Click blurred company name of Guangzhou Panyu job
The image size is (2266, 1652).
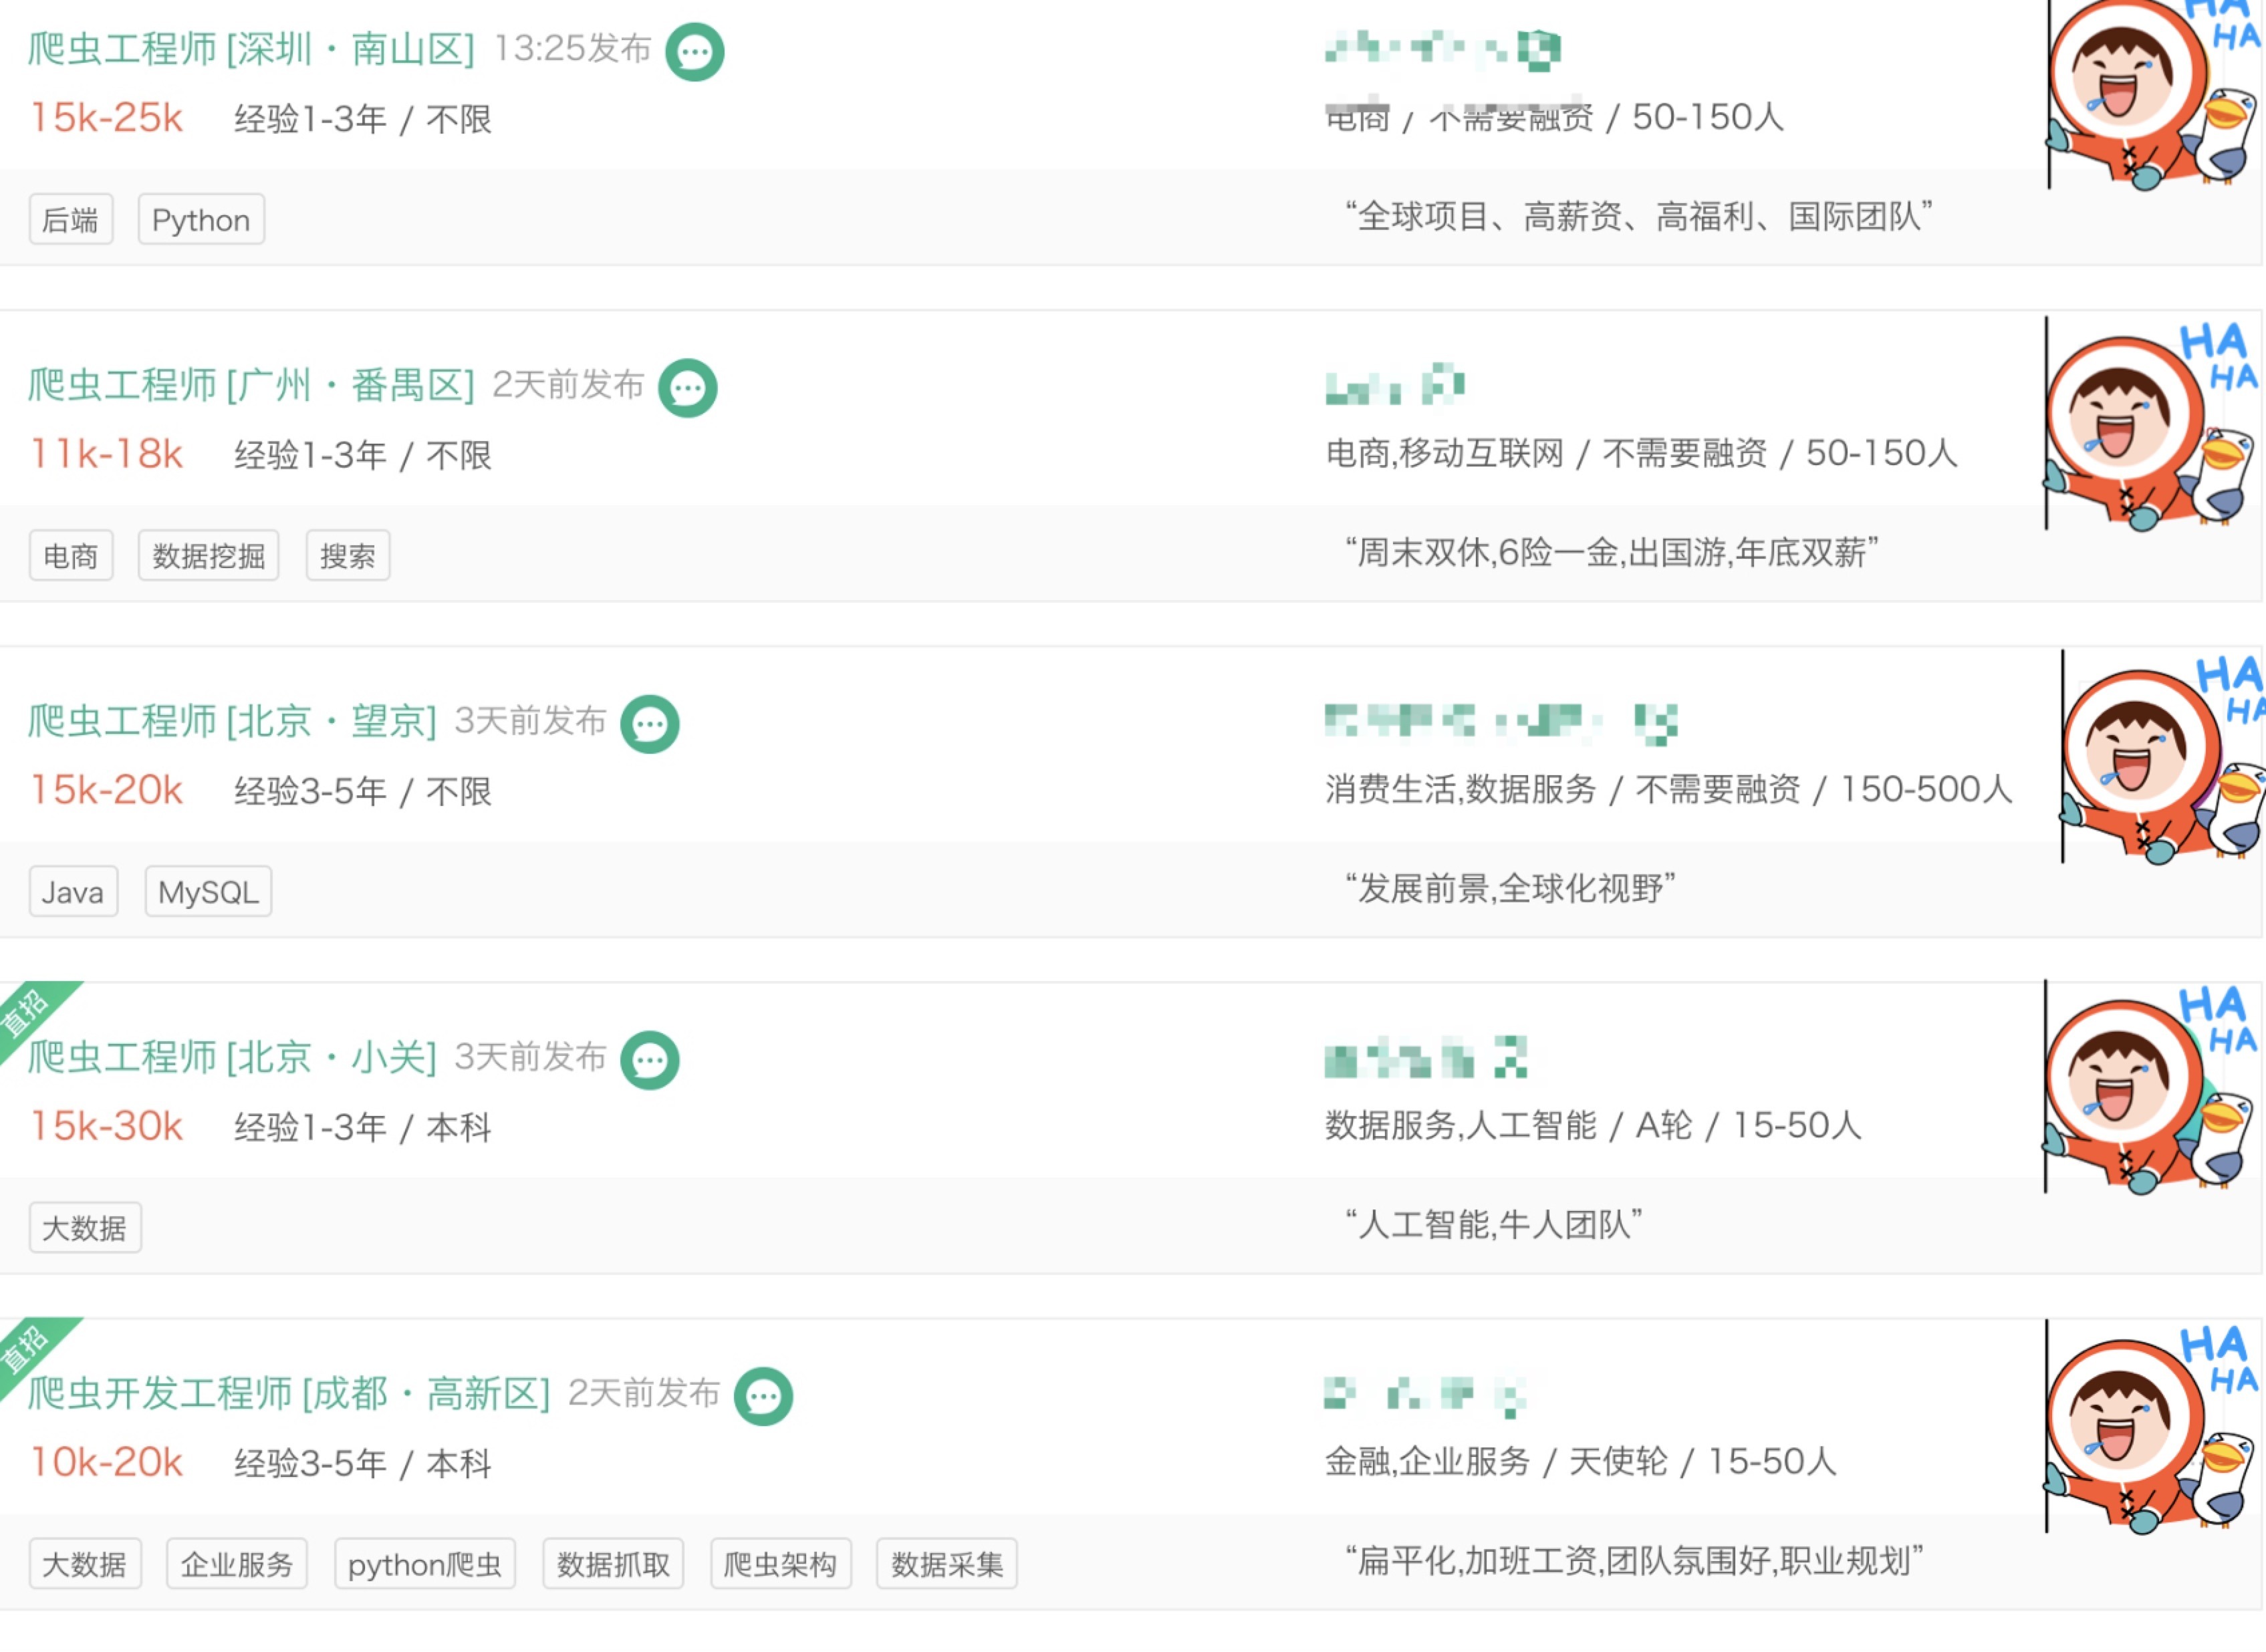pyautogui.click(x=1395, y=385)
